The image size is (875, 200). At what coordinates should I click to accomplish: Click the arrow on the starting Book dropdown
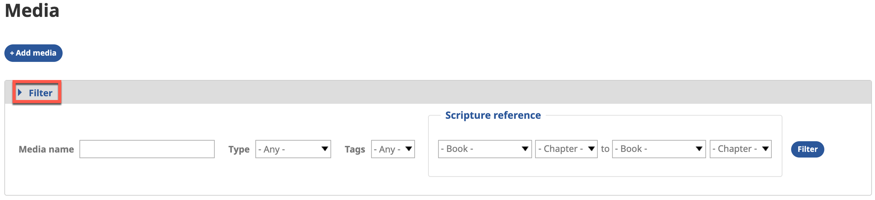click(x=525, y=149)
